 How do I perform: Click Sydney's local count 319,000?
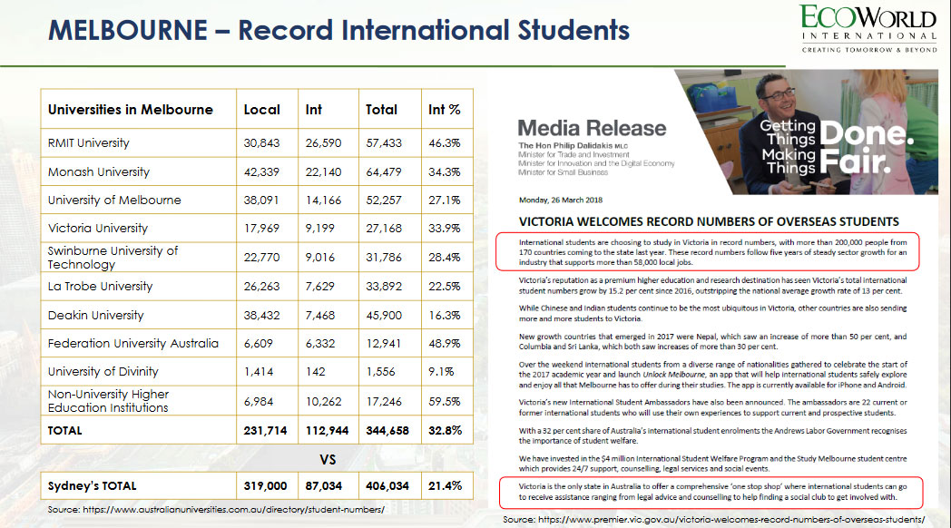(266, 486)
